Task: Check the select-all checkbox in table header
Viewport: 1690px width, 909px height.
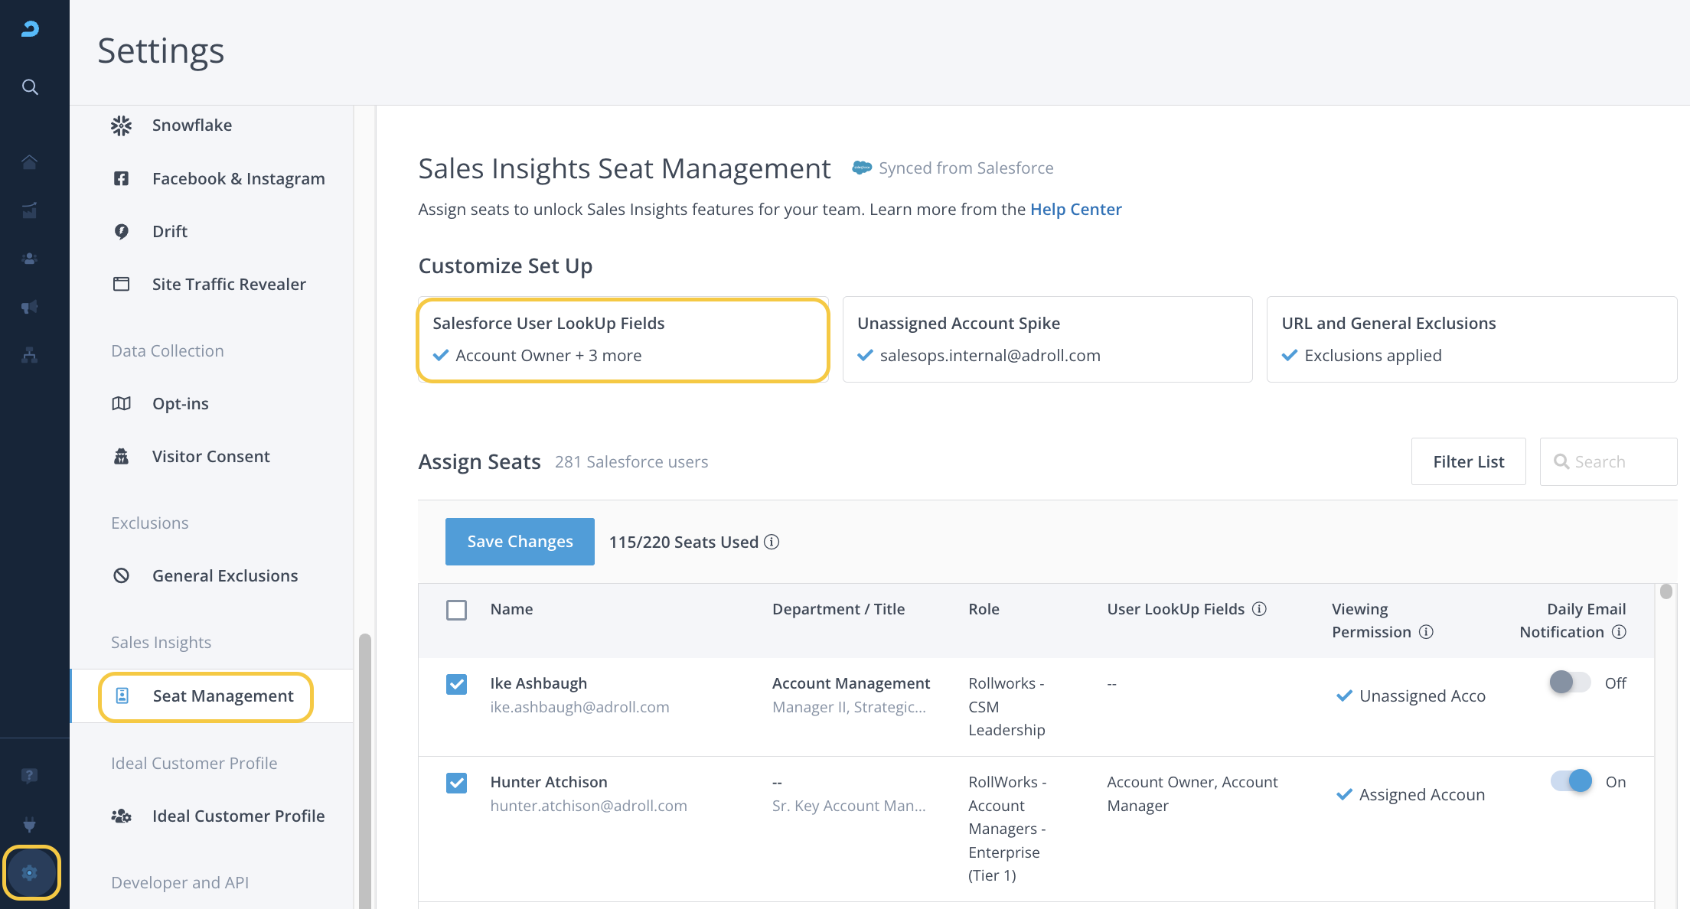Action: coord(456,610)
